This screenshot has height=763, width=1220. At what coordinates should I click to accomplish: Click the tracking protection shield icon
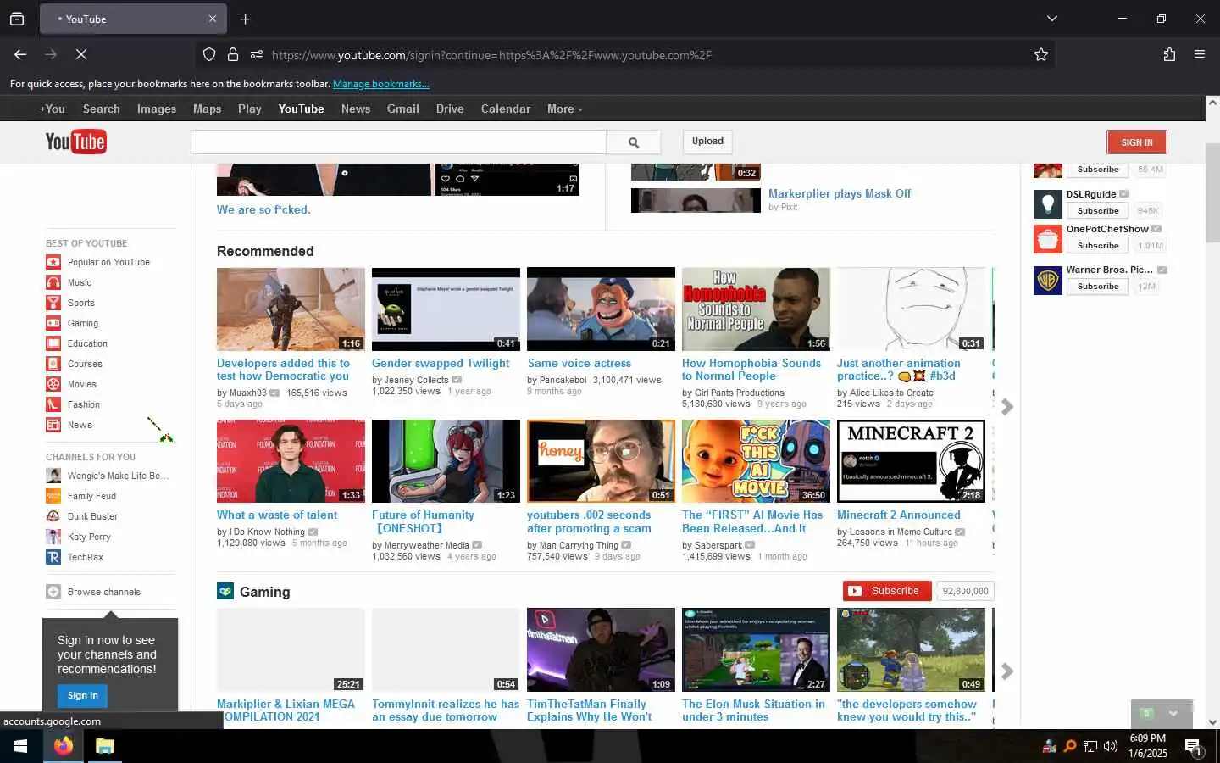209,54
